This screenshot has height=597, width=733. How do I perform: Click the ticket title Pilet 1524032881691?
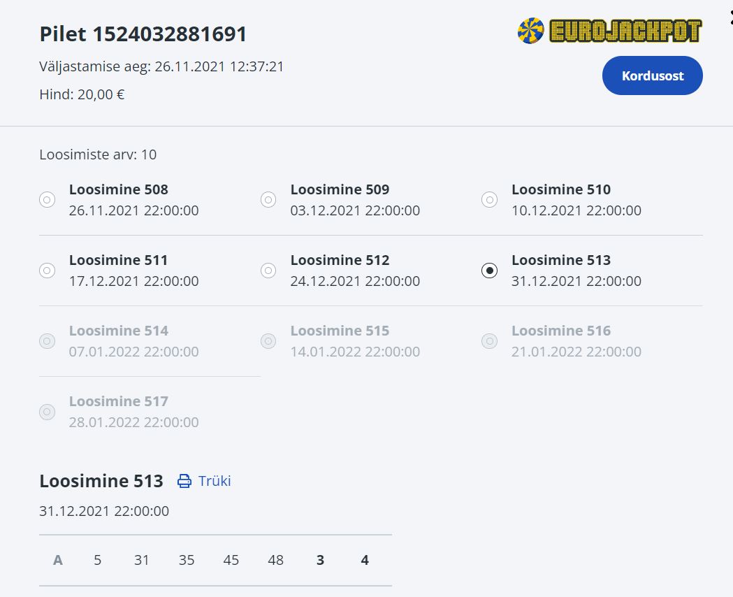[143, 34]
